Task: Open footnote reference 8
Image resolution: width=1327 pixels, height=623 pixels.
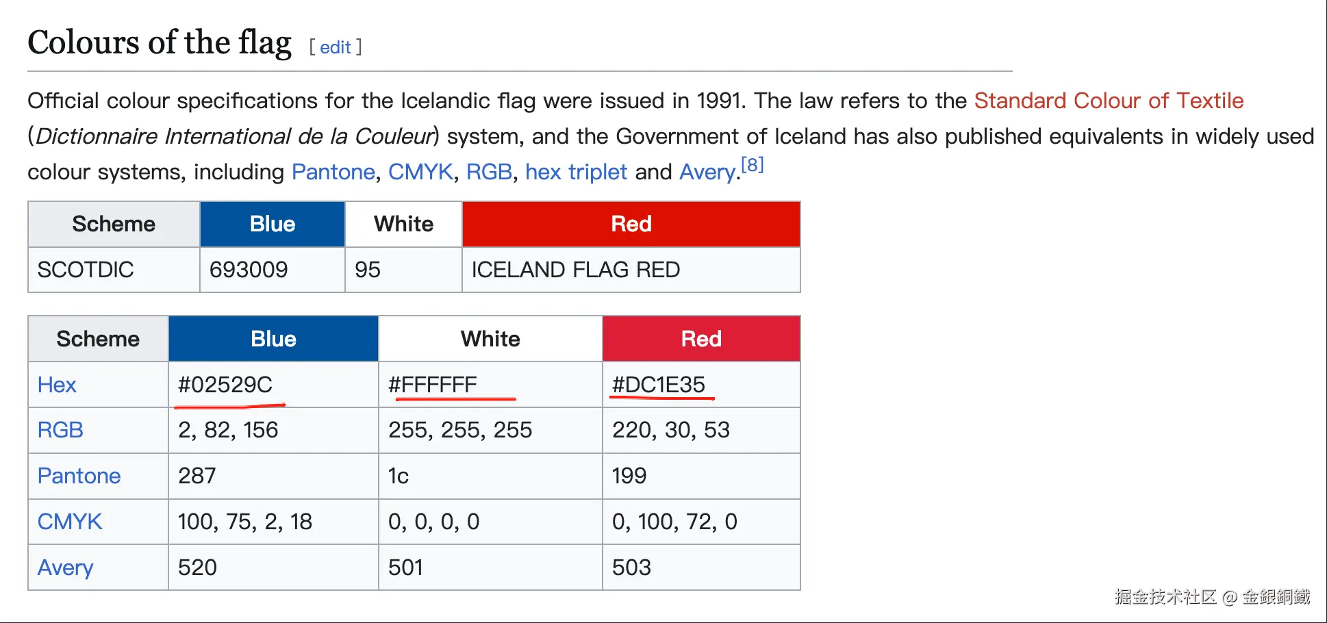Action: click(753, 165)
